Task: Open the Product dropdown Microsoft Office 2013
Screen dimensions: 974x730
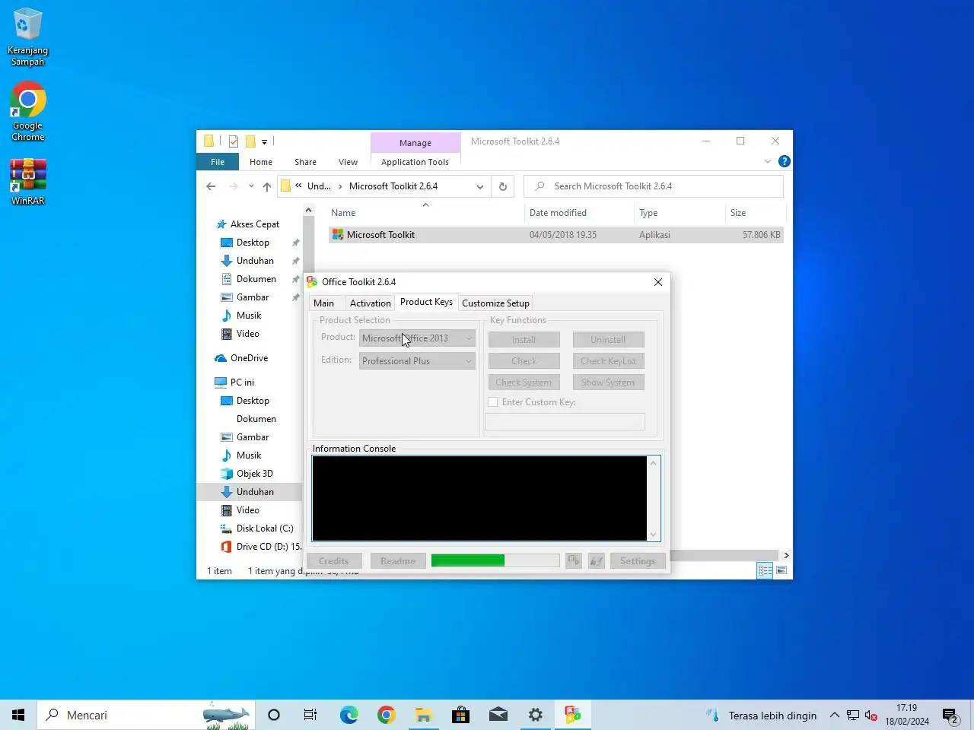Action: [x=417, y=338]
